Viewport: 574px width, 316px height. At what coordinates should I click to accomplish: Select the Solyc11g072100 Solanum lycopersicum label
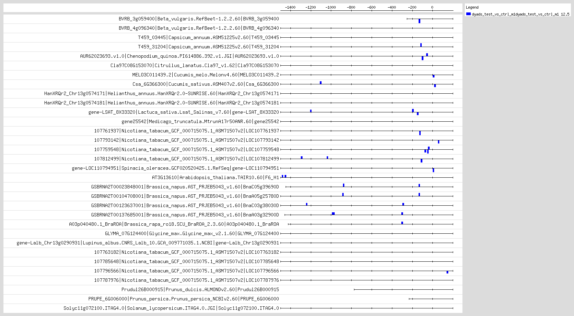point(171,308)
